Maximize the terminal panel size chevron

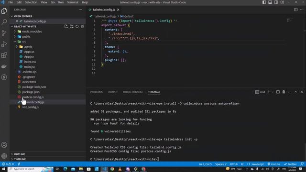(x=295, y=92)
